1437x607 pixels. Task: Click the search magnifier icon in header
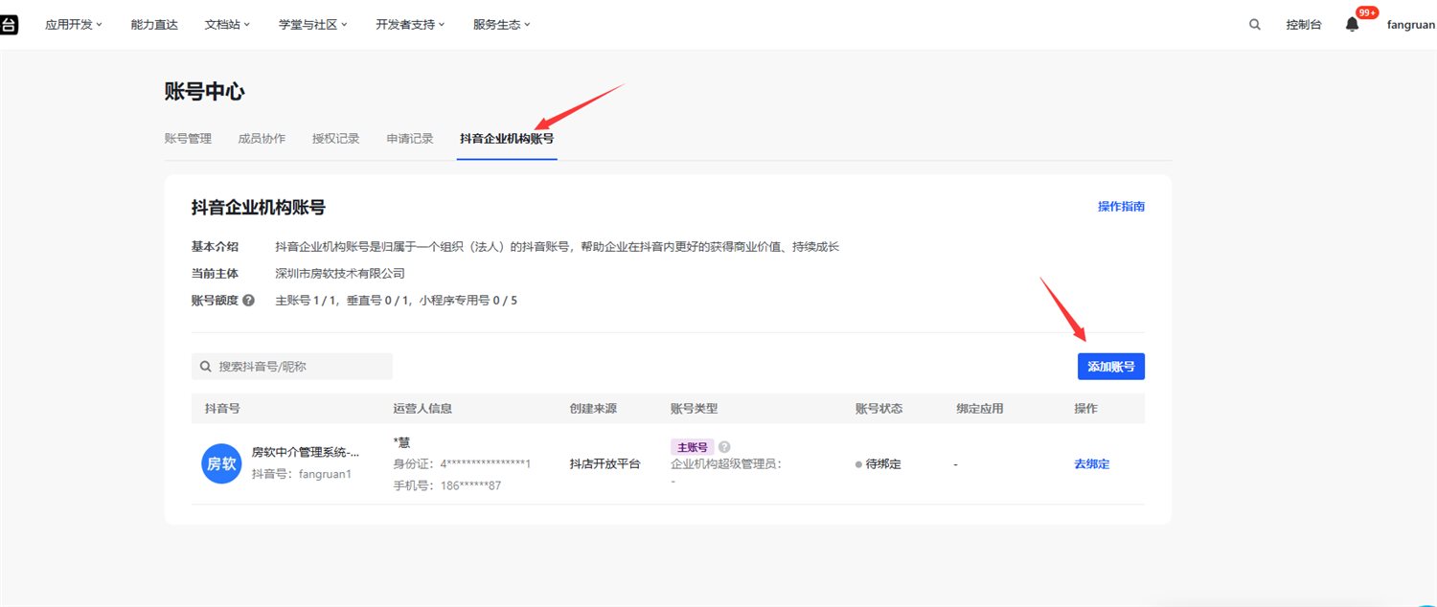pyautogui.click(x=1255, y=25)
